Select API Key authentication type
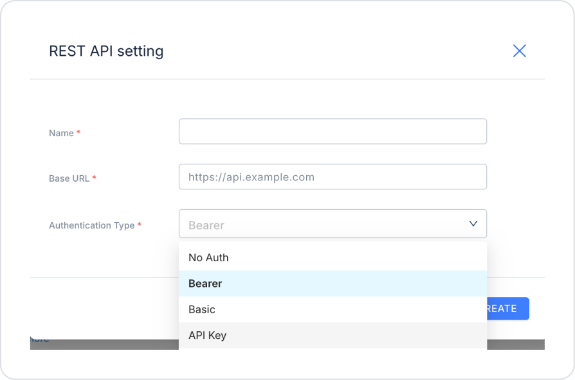575x380 pixels. click(x=207, y=335)
